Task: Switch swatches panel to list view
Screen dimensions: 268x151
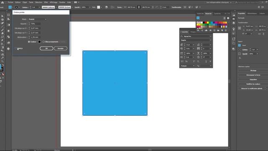Action: pos(224,18)
